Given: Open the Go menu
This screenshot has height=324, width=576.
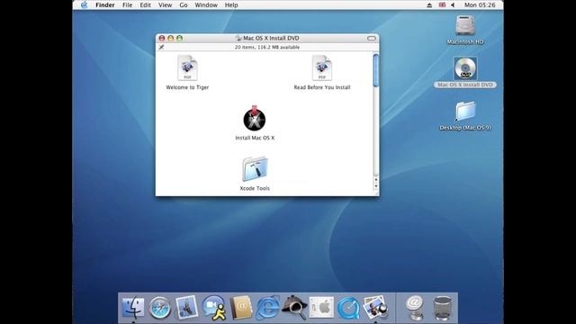Looking at the screenshot, I should click(x=184, y=5).
